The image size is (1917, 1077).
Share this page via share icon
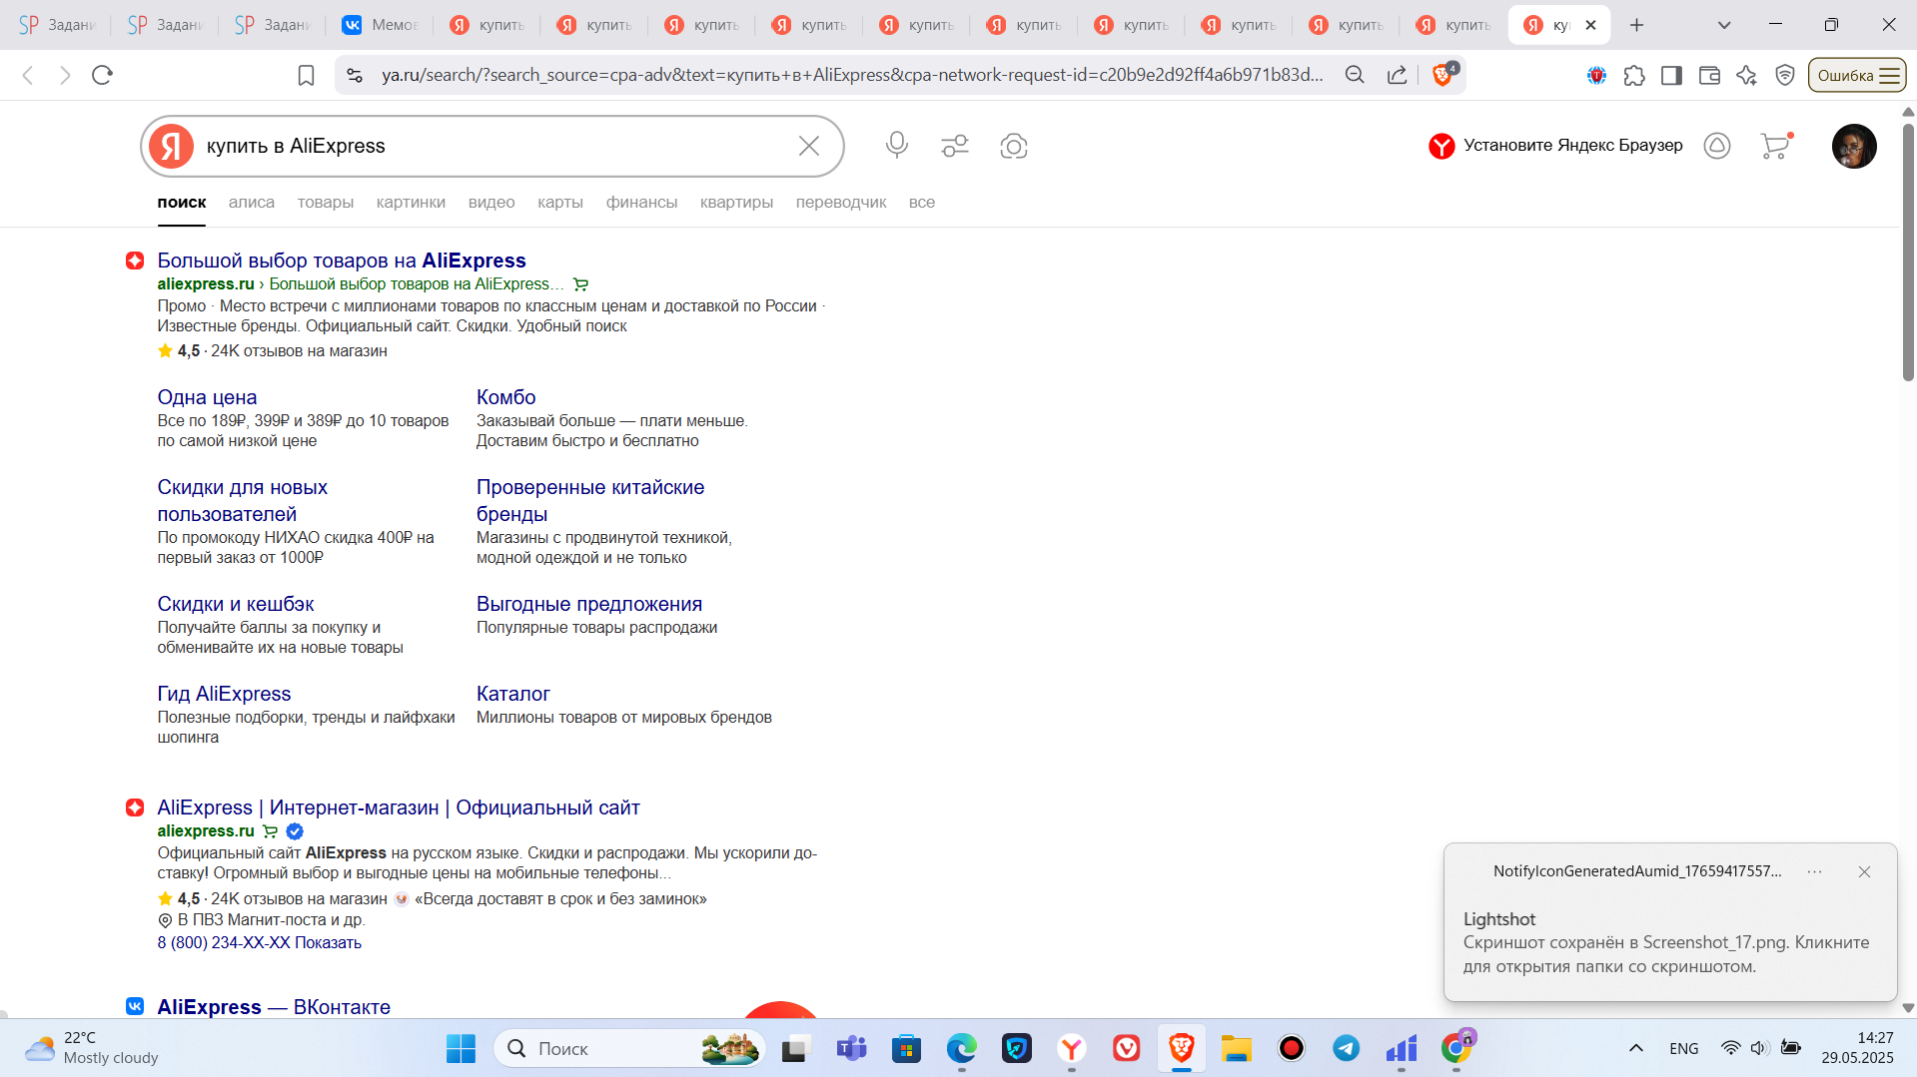coord(1398,75)
